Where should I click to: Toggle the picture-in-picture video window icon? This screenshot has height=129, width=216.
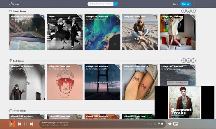click(175, 124)
